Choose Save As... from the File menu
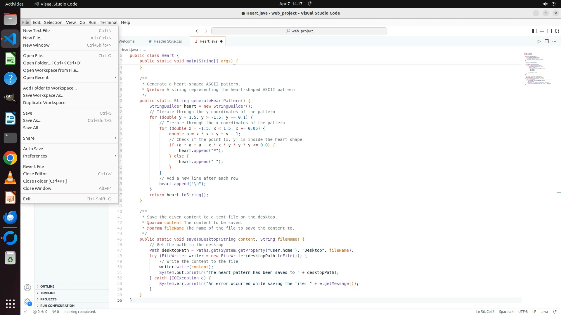The height and width of the screenshot is (315, 561). [x=32, y=120]
